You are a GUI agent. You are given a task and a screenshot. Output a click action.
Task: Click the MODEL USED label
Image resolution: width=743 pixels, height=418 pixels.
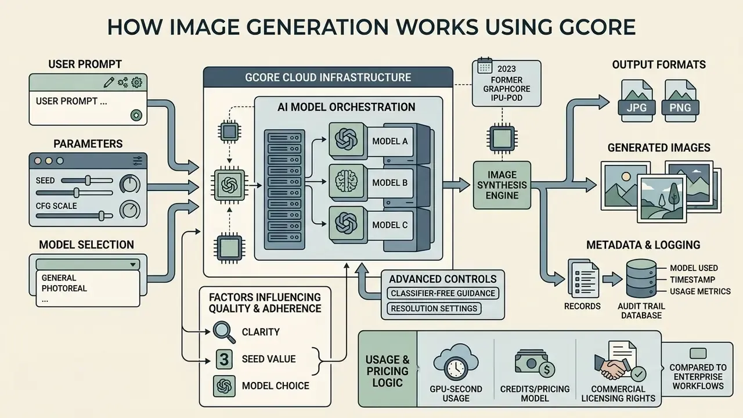click(694, 268)
